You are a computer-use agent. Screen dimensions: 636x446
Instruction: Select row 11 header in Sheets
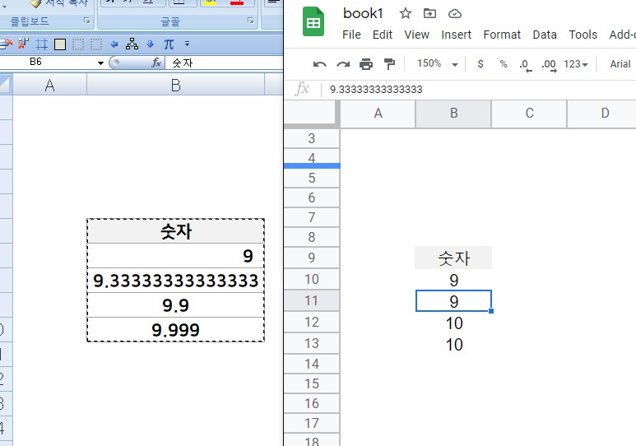312,300
